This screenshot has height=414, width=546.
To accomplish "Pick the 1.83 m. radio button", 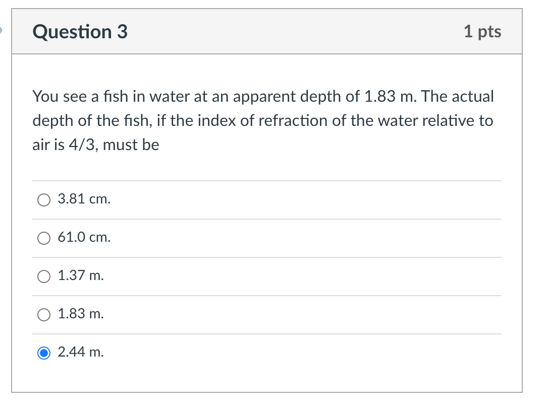I will [44, 315].
